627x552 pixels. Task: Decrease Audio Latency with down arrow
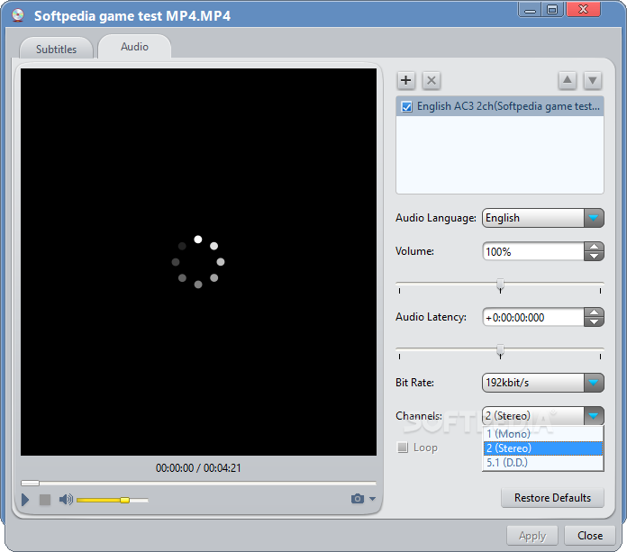tap(594, 322)
